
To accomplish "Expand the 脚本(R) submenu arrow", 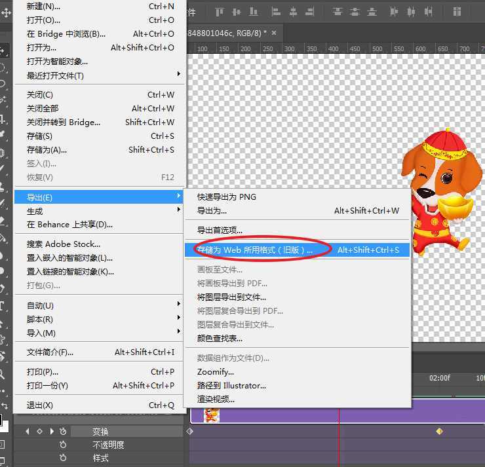I will pos(178,318).
